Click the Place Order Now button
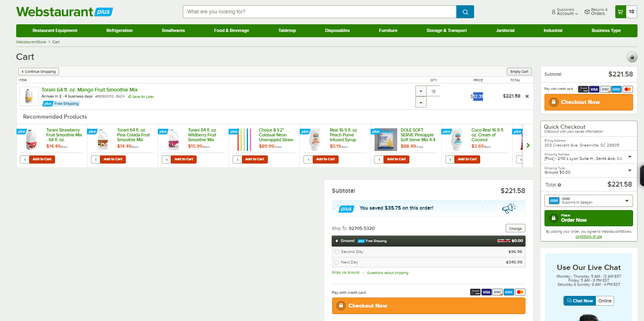Screen dimensions: 644x321 point(589,218)
